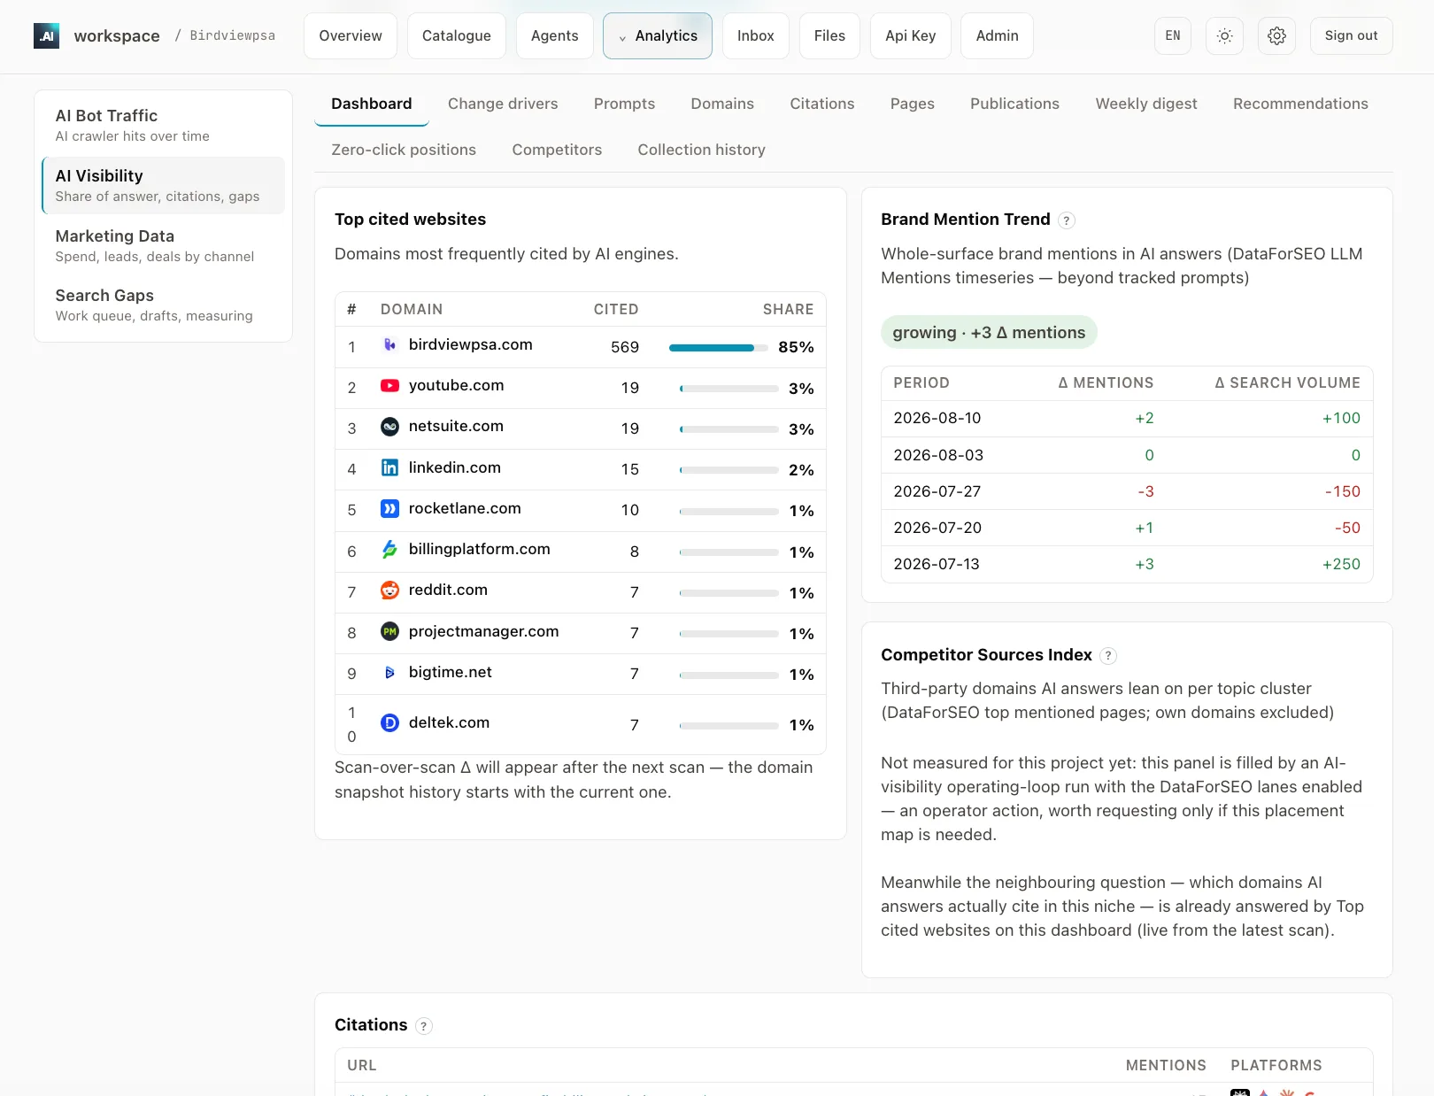Click the youtube.com 3% share bar

(x=729, y=389)
